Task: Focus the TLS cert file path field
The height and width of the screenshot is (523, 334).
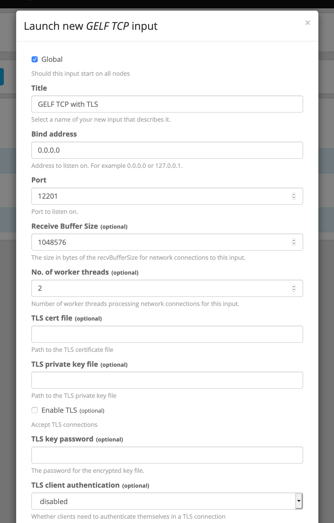Action: coord(167,334)
